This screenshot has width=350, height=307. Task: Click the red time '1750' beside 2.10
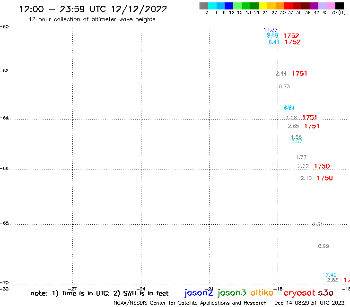[x=325, y=178]
